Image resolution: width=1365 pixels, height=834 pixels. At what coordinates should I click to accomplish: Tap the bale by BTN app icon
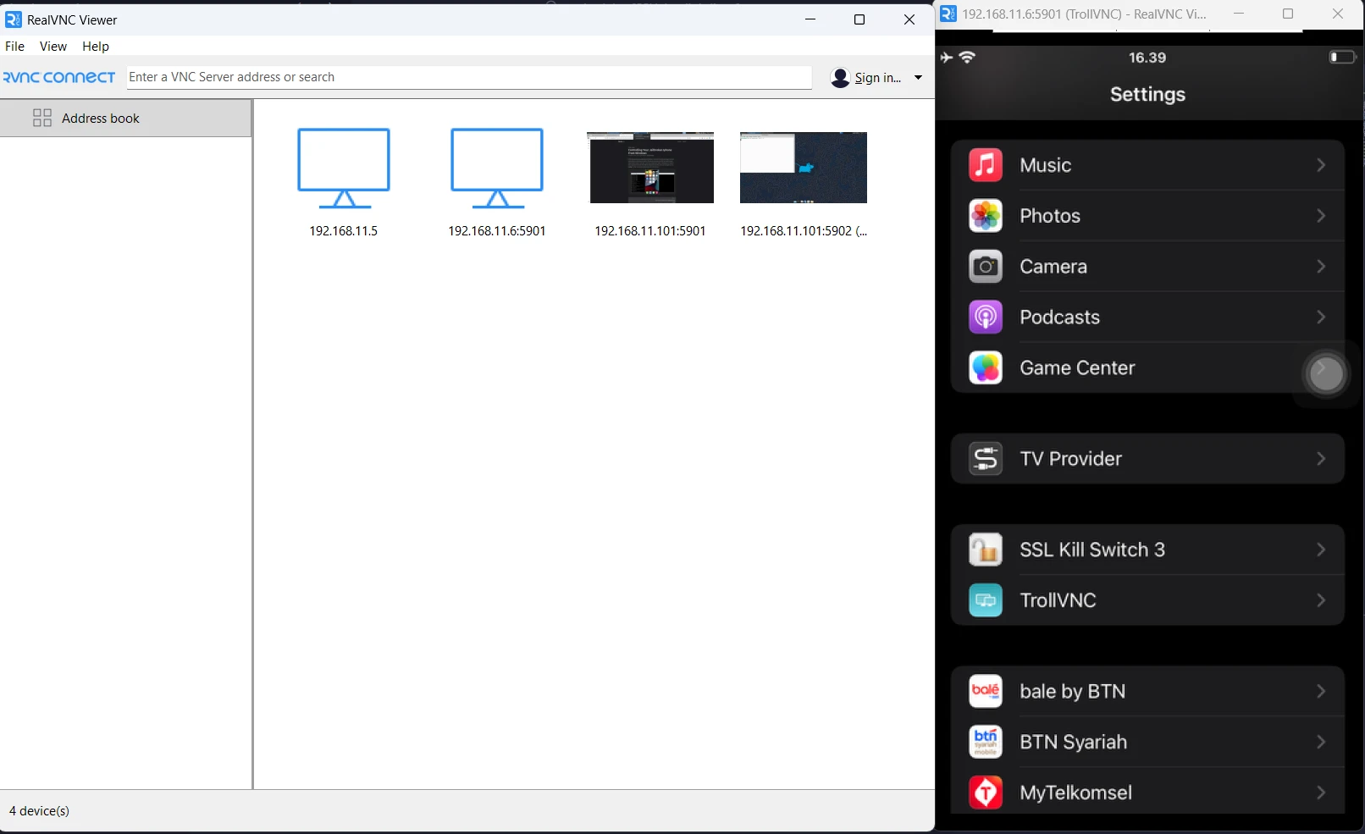coord(985,691)
